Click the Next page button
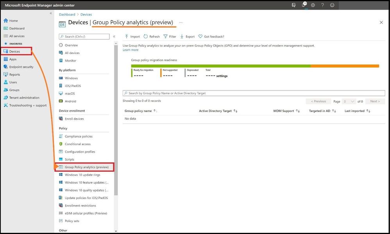Viewport: 390px width, 234px height. click(x=375, y=101)
